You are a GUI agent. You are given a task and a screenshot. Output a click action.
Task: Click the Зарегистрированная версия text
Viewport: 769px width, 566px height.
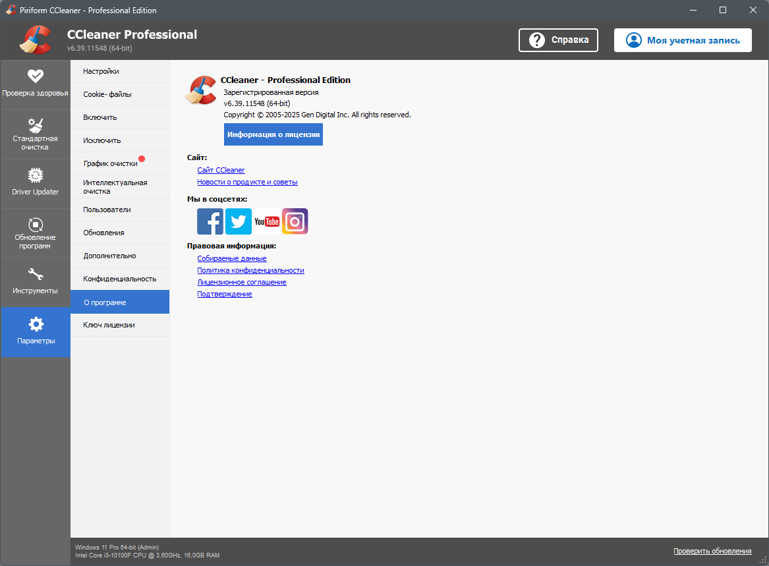pos(271,93)
